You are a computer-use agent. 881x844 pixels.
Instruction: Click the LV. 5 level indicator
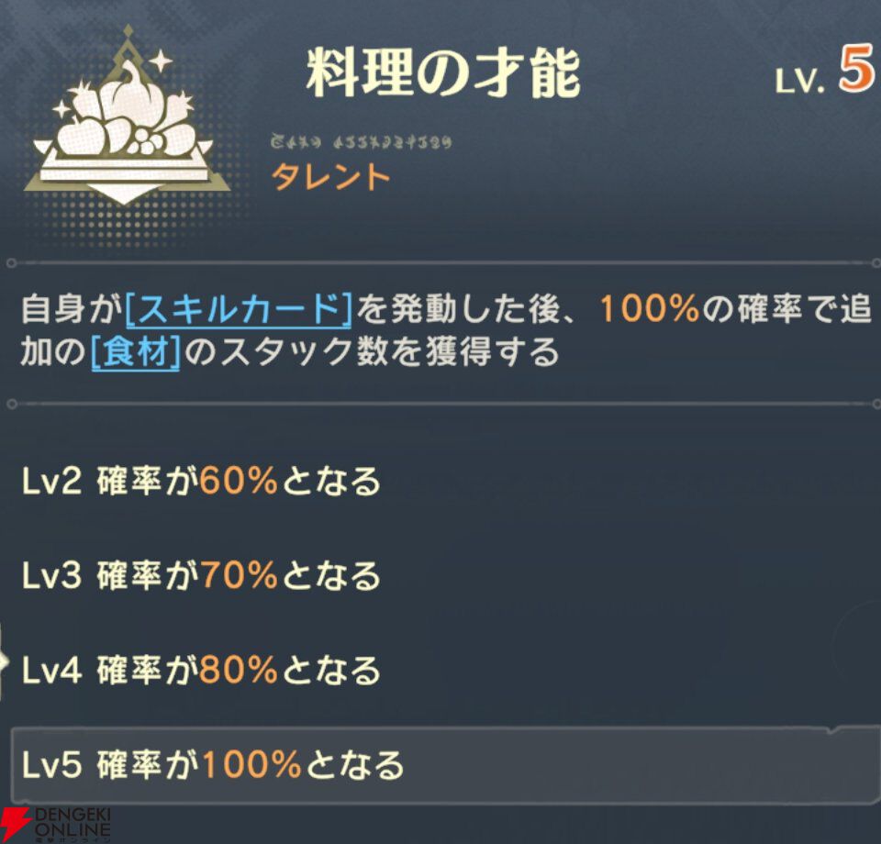pyautogui.click(x=822, y=75)
